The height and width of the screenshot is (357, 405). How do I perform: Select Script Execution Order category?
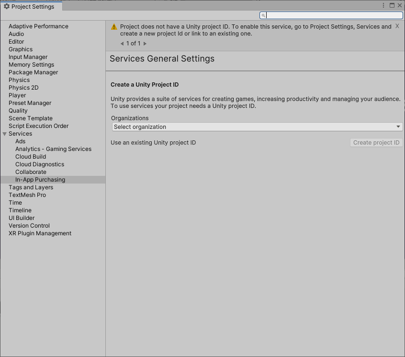click(x=38, y=126)
